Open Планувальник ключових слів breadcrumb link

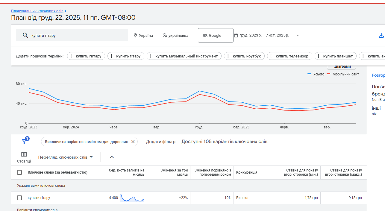[x=37, y=11]
